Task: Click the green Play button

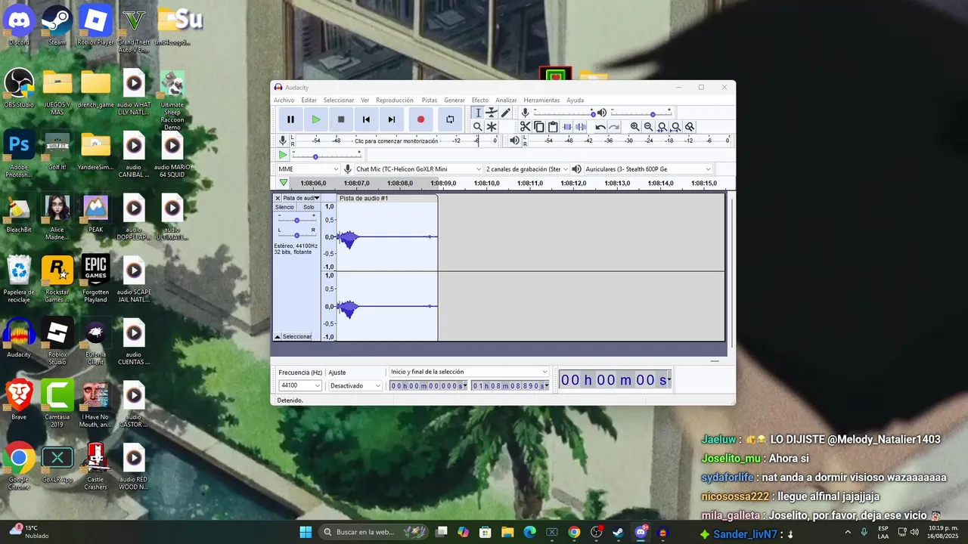Action: 316,119
